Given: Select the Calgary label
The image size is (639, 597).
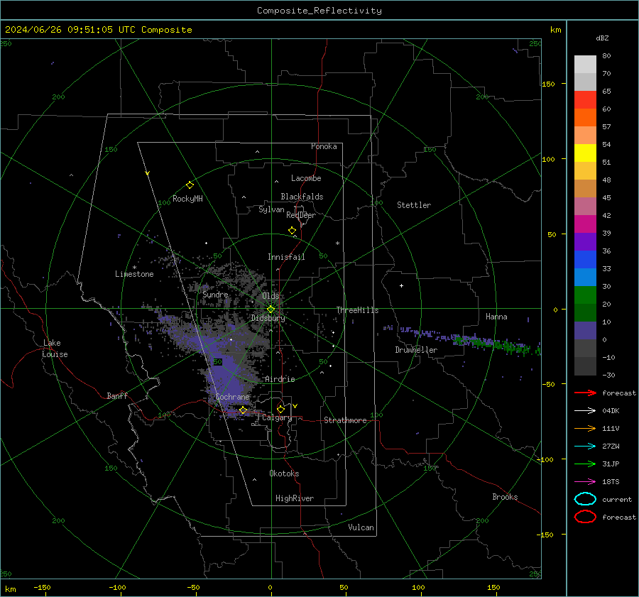Looking at the screenshot, I should tap(277, 417).
